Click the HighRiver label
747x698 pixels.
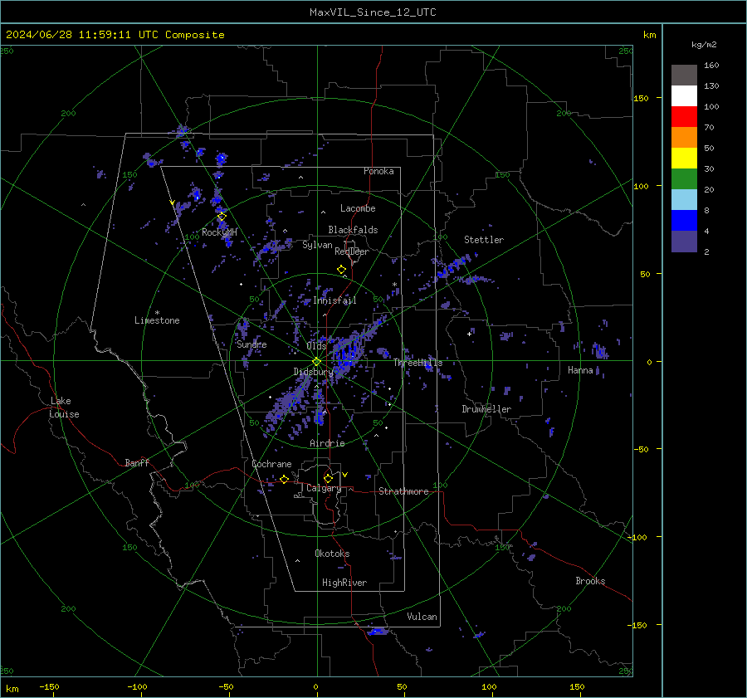click(344, 583)
